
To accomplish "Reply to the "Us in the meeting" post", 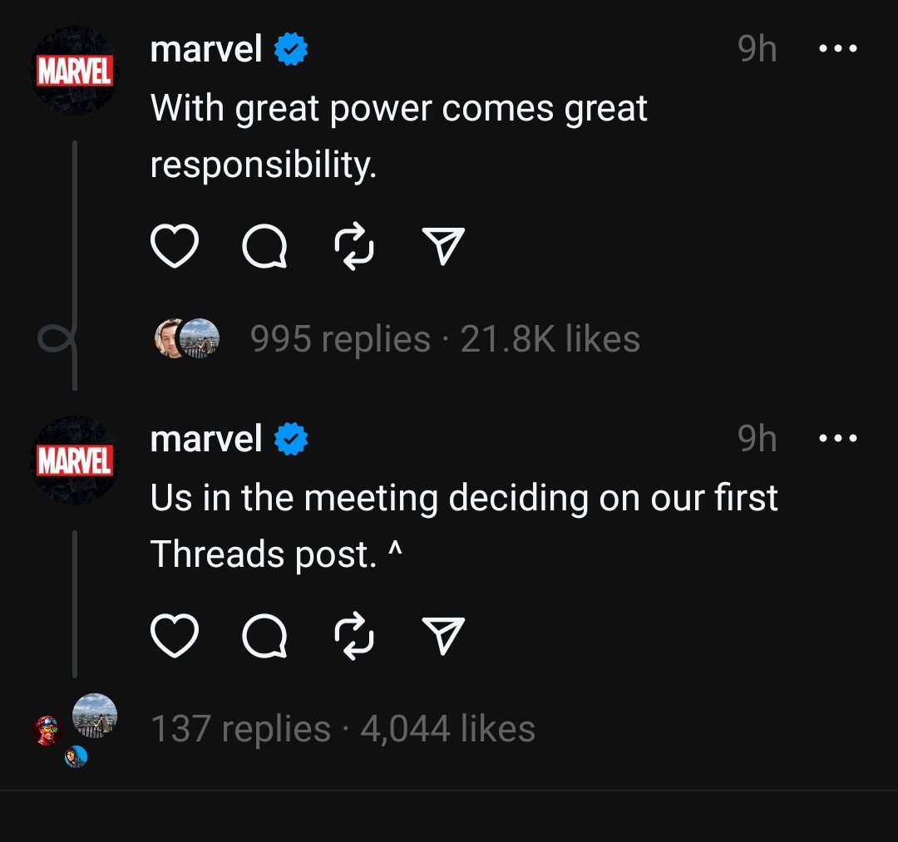I will point(264,636).
